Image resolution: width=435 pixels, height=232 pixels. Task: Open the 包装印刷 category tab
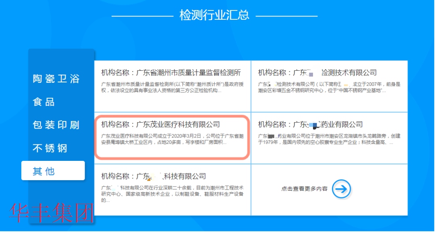click(x=56, y=125)
